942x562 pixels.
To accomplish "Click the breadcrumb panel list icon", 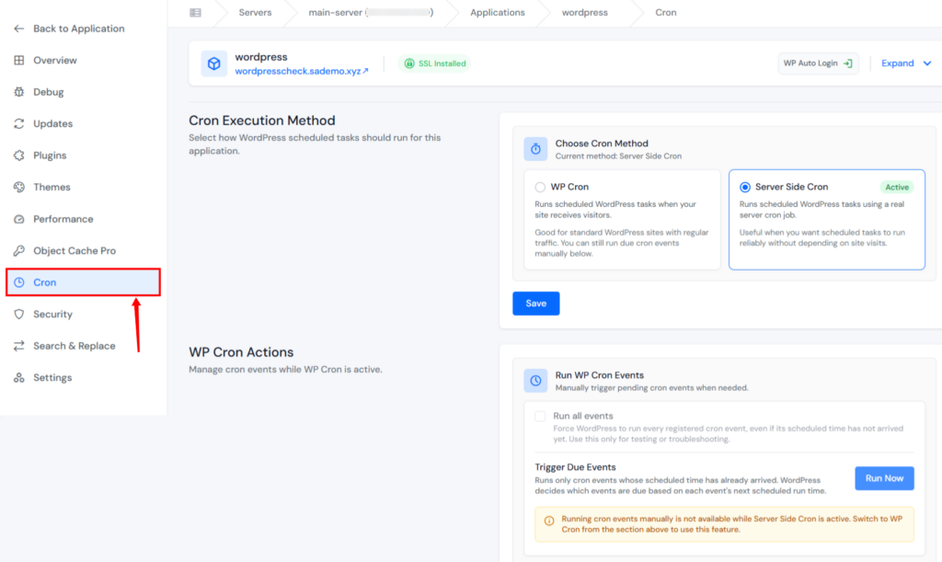I will click(195, 13).
